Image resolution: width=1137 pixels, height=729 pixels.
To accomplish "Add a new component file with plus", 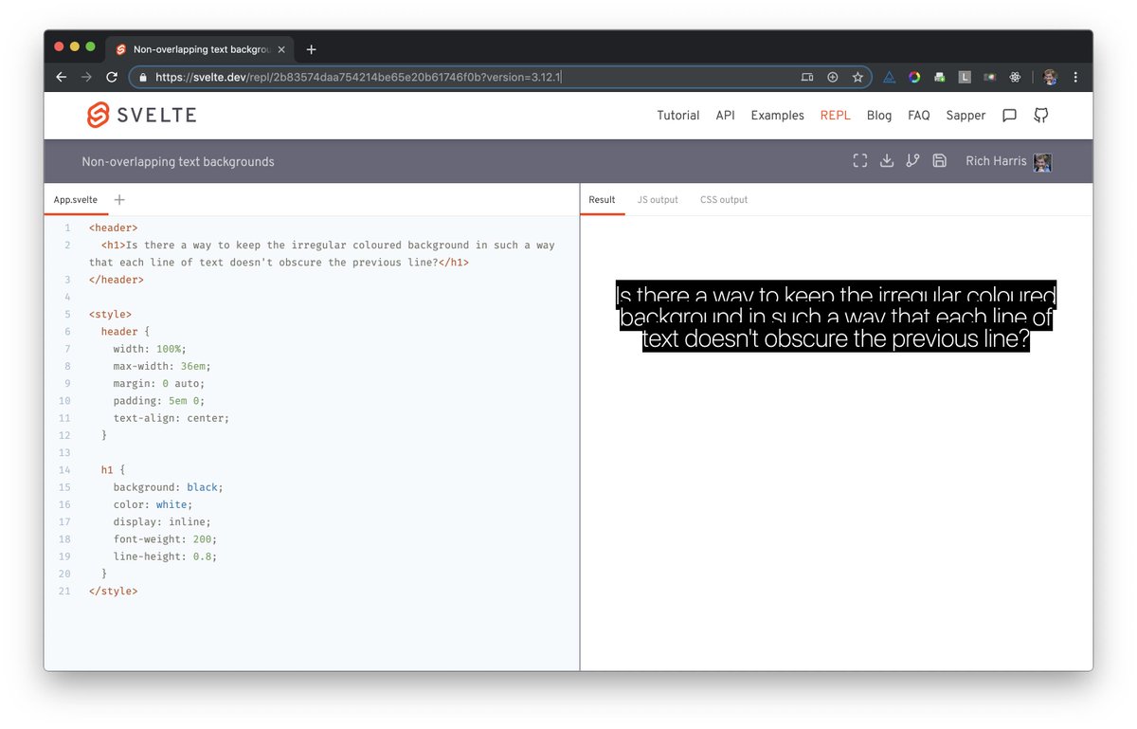I will click(x=119, y=200).
